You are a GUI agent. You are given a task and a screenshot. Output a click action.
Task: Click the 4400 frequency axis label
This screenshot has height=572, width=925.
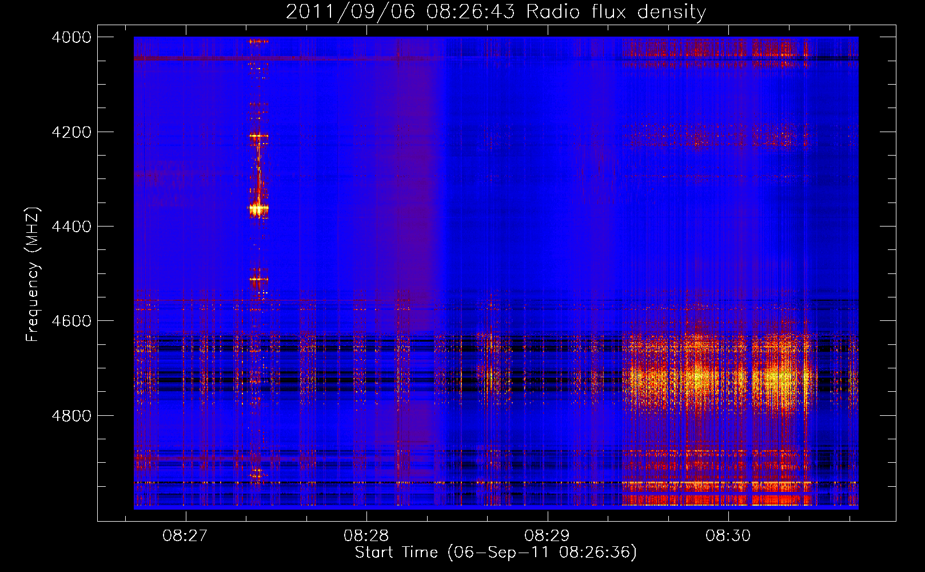[x=71, y=227]
